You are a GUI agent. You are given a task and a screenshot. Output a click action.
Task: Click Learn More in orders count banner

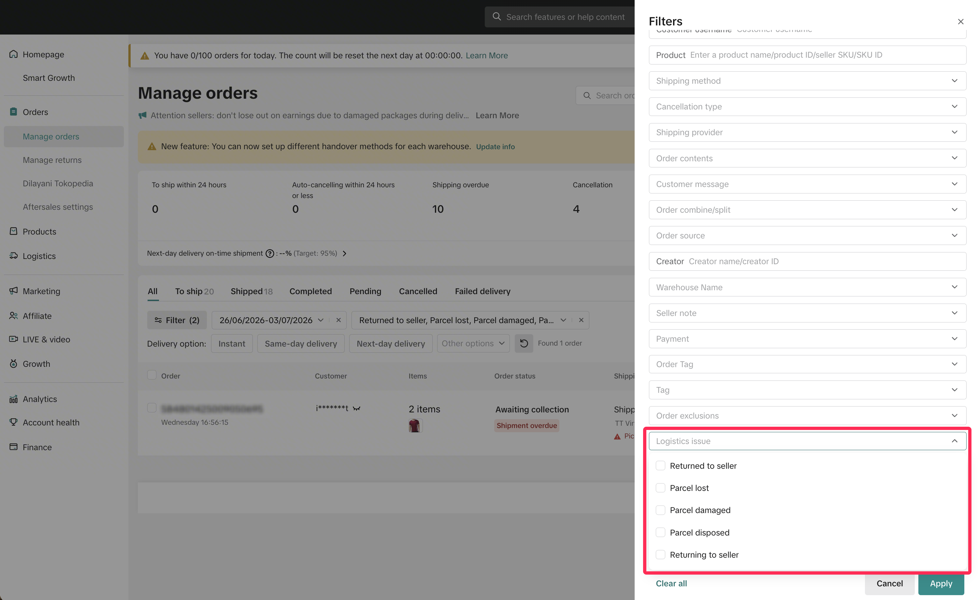pos(487,55)
